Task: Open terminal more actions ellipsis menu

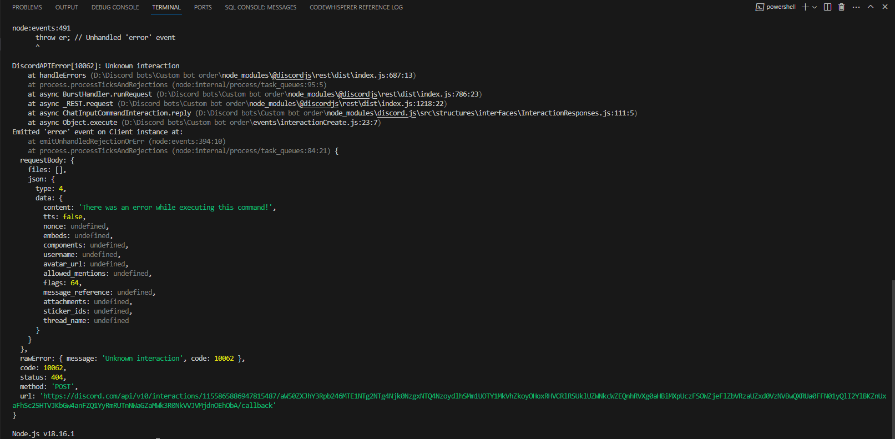Action: point(856,7)
